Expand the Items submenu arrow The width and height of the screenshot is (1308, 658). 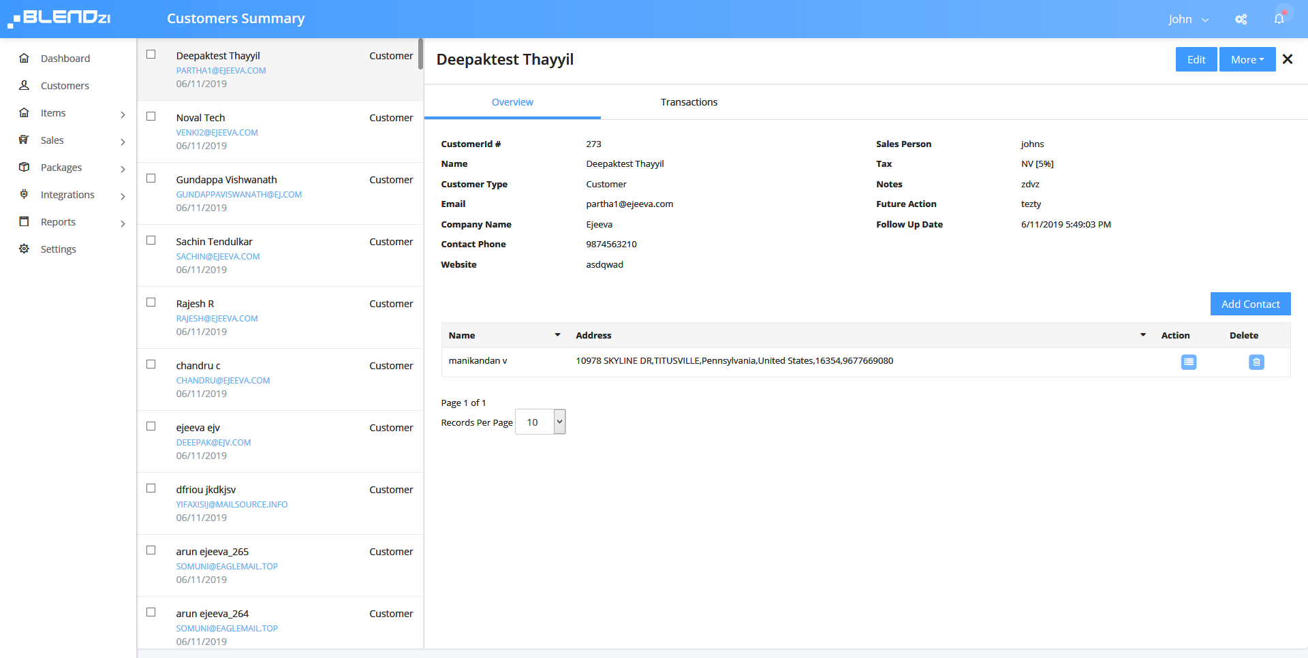[123, 114]
